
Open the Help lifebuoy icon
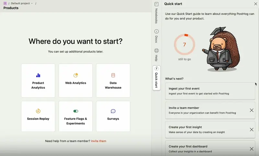(x=156, y=51)
